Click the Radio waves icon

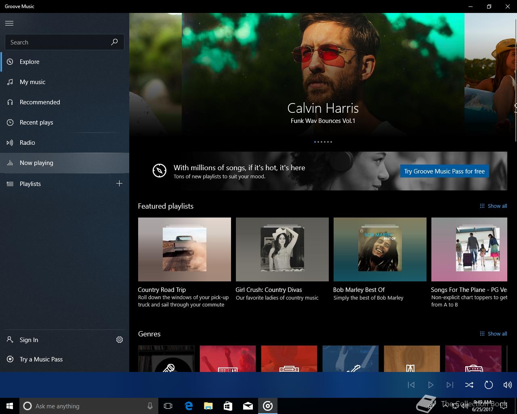point(10,143)
